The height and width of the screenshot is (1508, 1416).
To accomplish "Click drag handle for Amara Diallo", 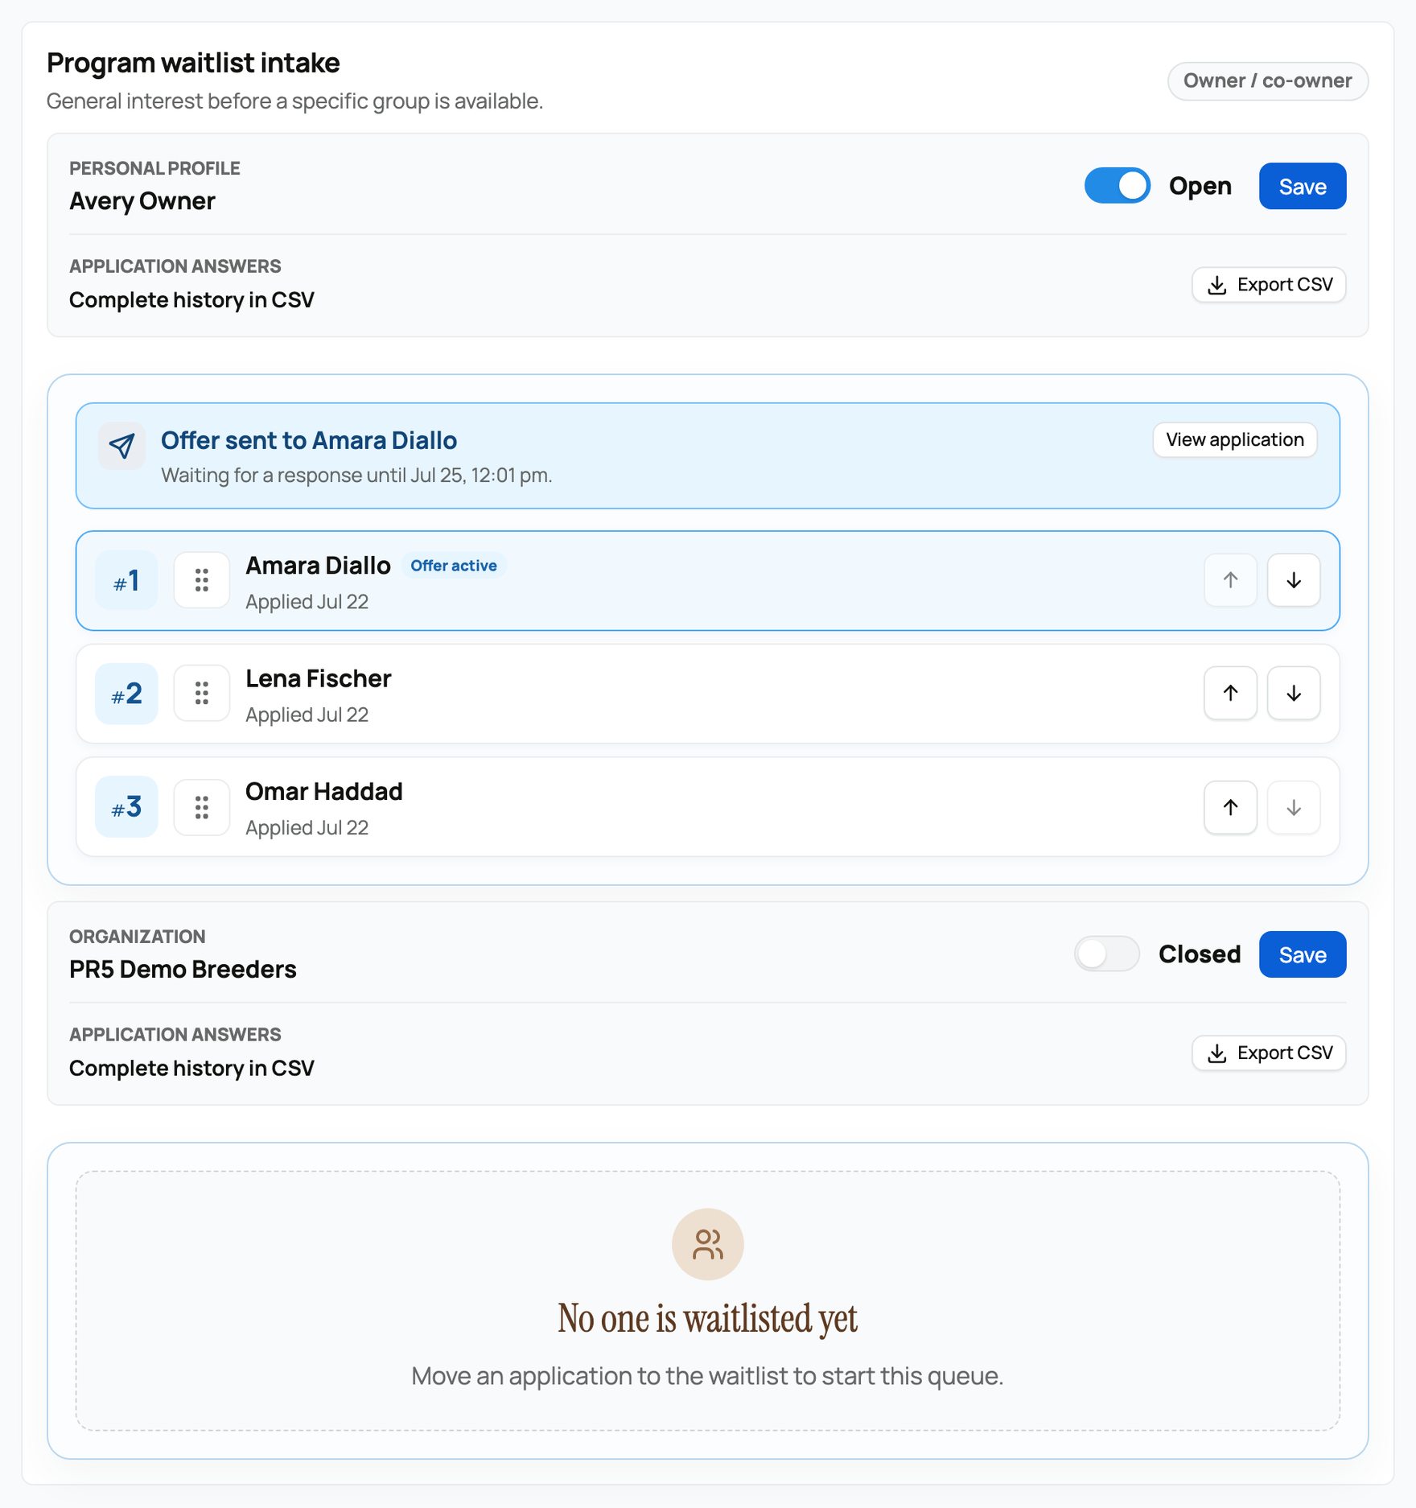I will (x=202, y=580).
